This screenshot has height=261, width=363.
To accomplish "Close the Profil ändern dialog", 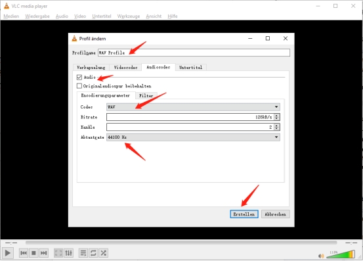I will tap(286, 38).
